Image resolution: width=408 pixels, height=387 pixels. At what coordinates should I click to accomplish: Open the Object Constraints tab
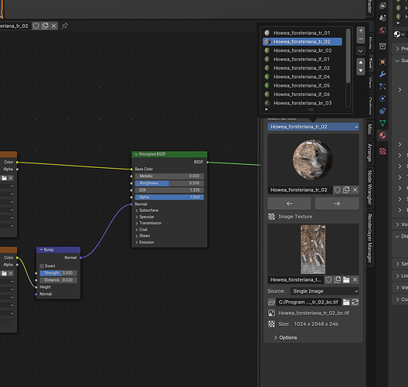click(x=382, y=111)
